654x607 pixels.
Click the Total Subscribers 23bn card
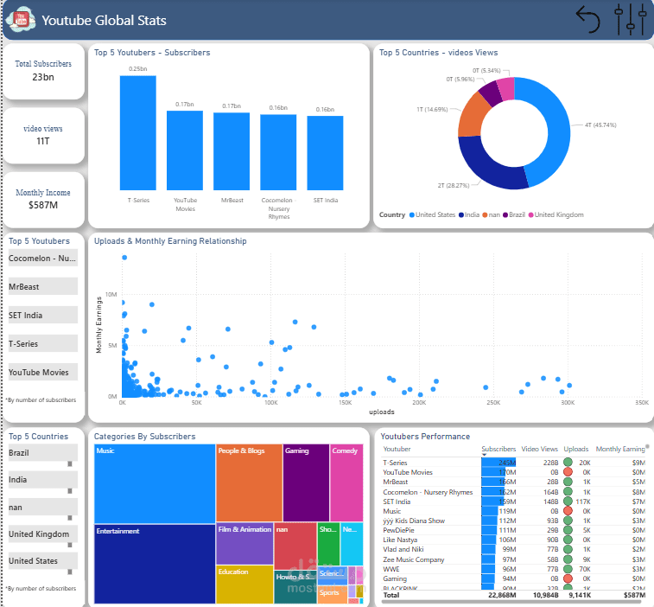(43, 72)
